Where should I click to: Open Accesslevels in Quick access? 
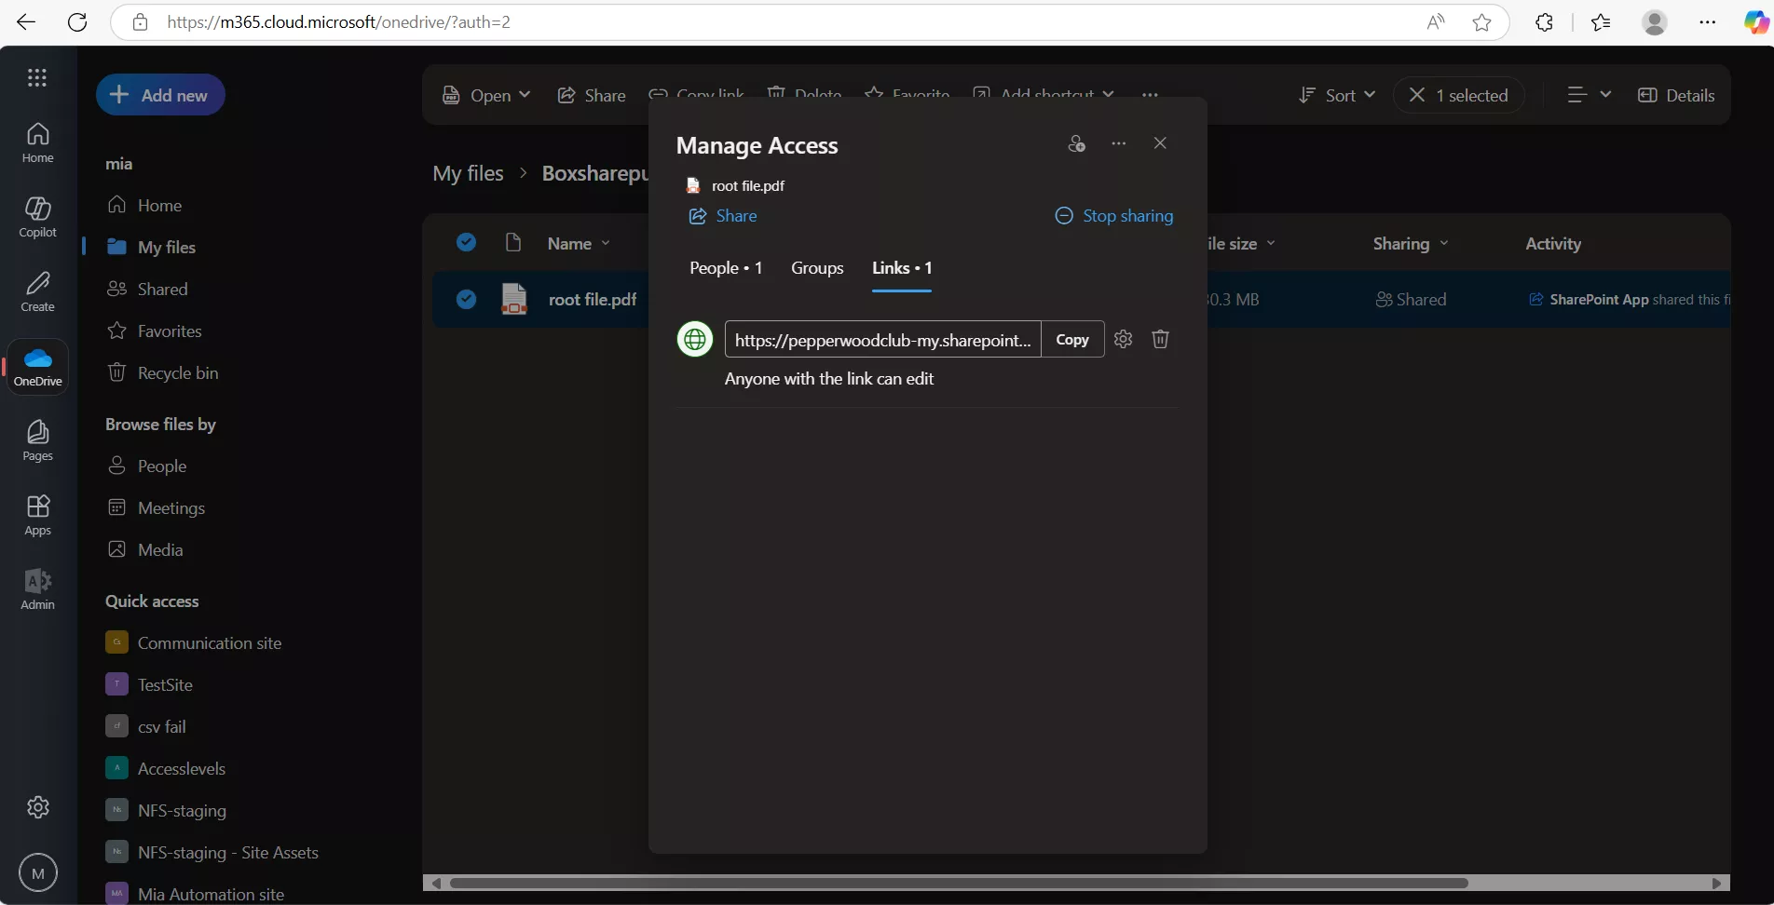(182, 769)
